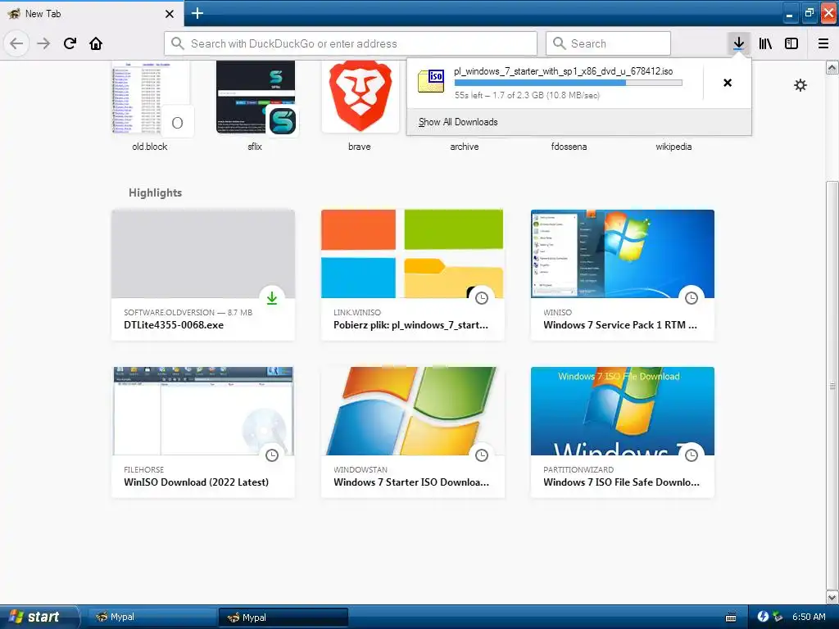The width and height of the screenshot is (839, 629).
Task: Click the history clock on WINISO Service Pack card
Action: pos(692,298)
